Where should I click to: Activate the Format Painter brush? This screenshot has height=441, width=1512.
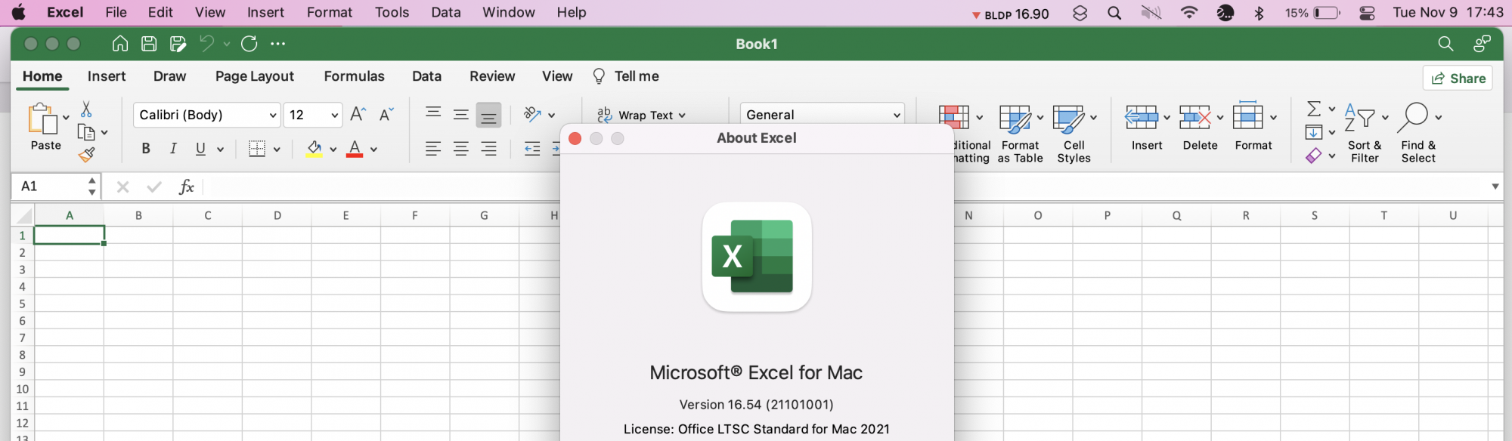86,155
